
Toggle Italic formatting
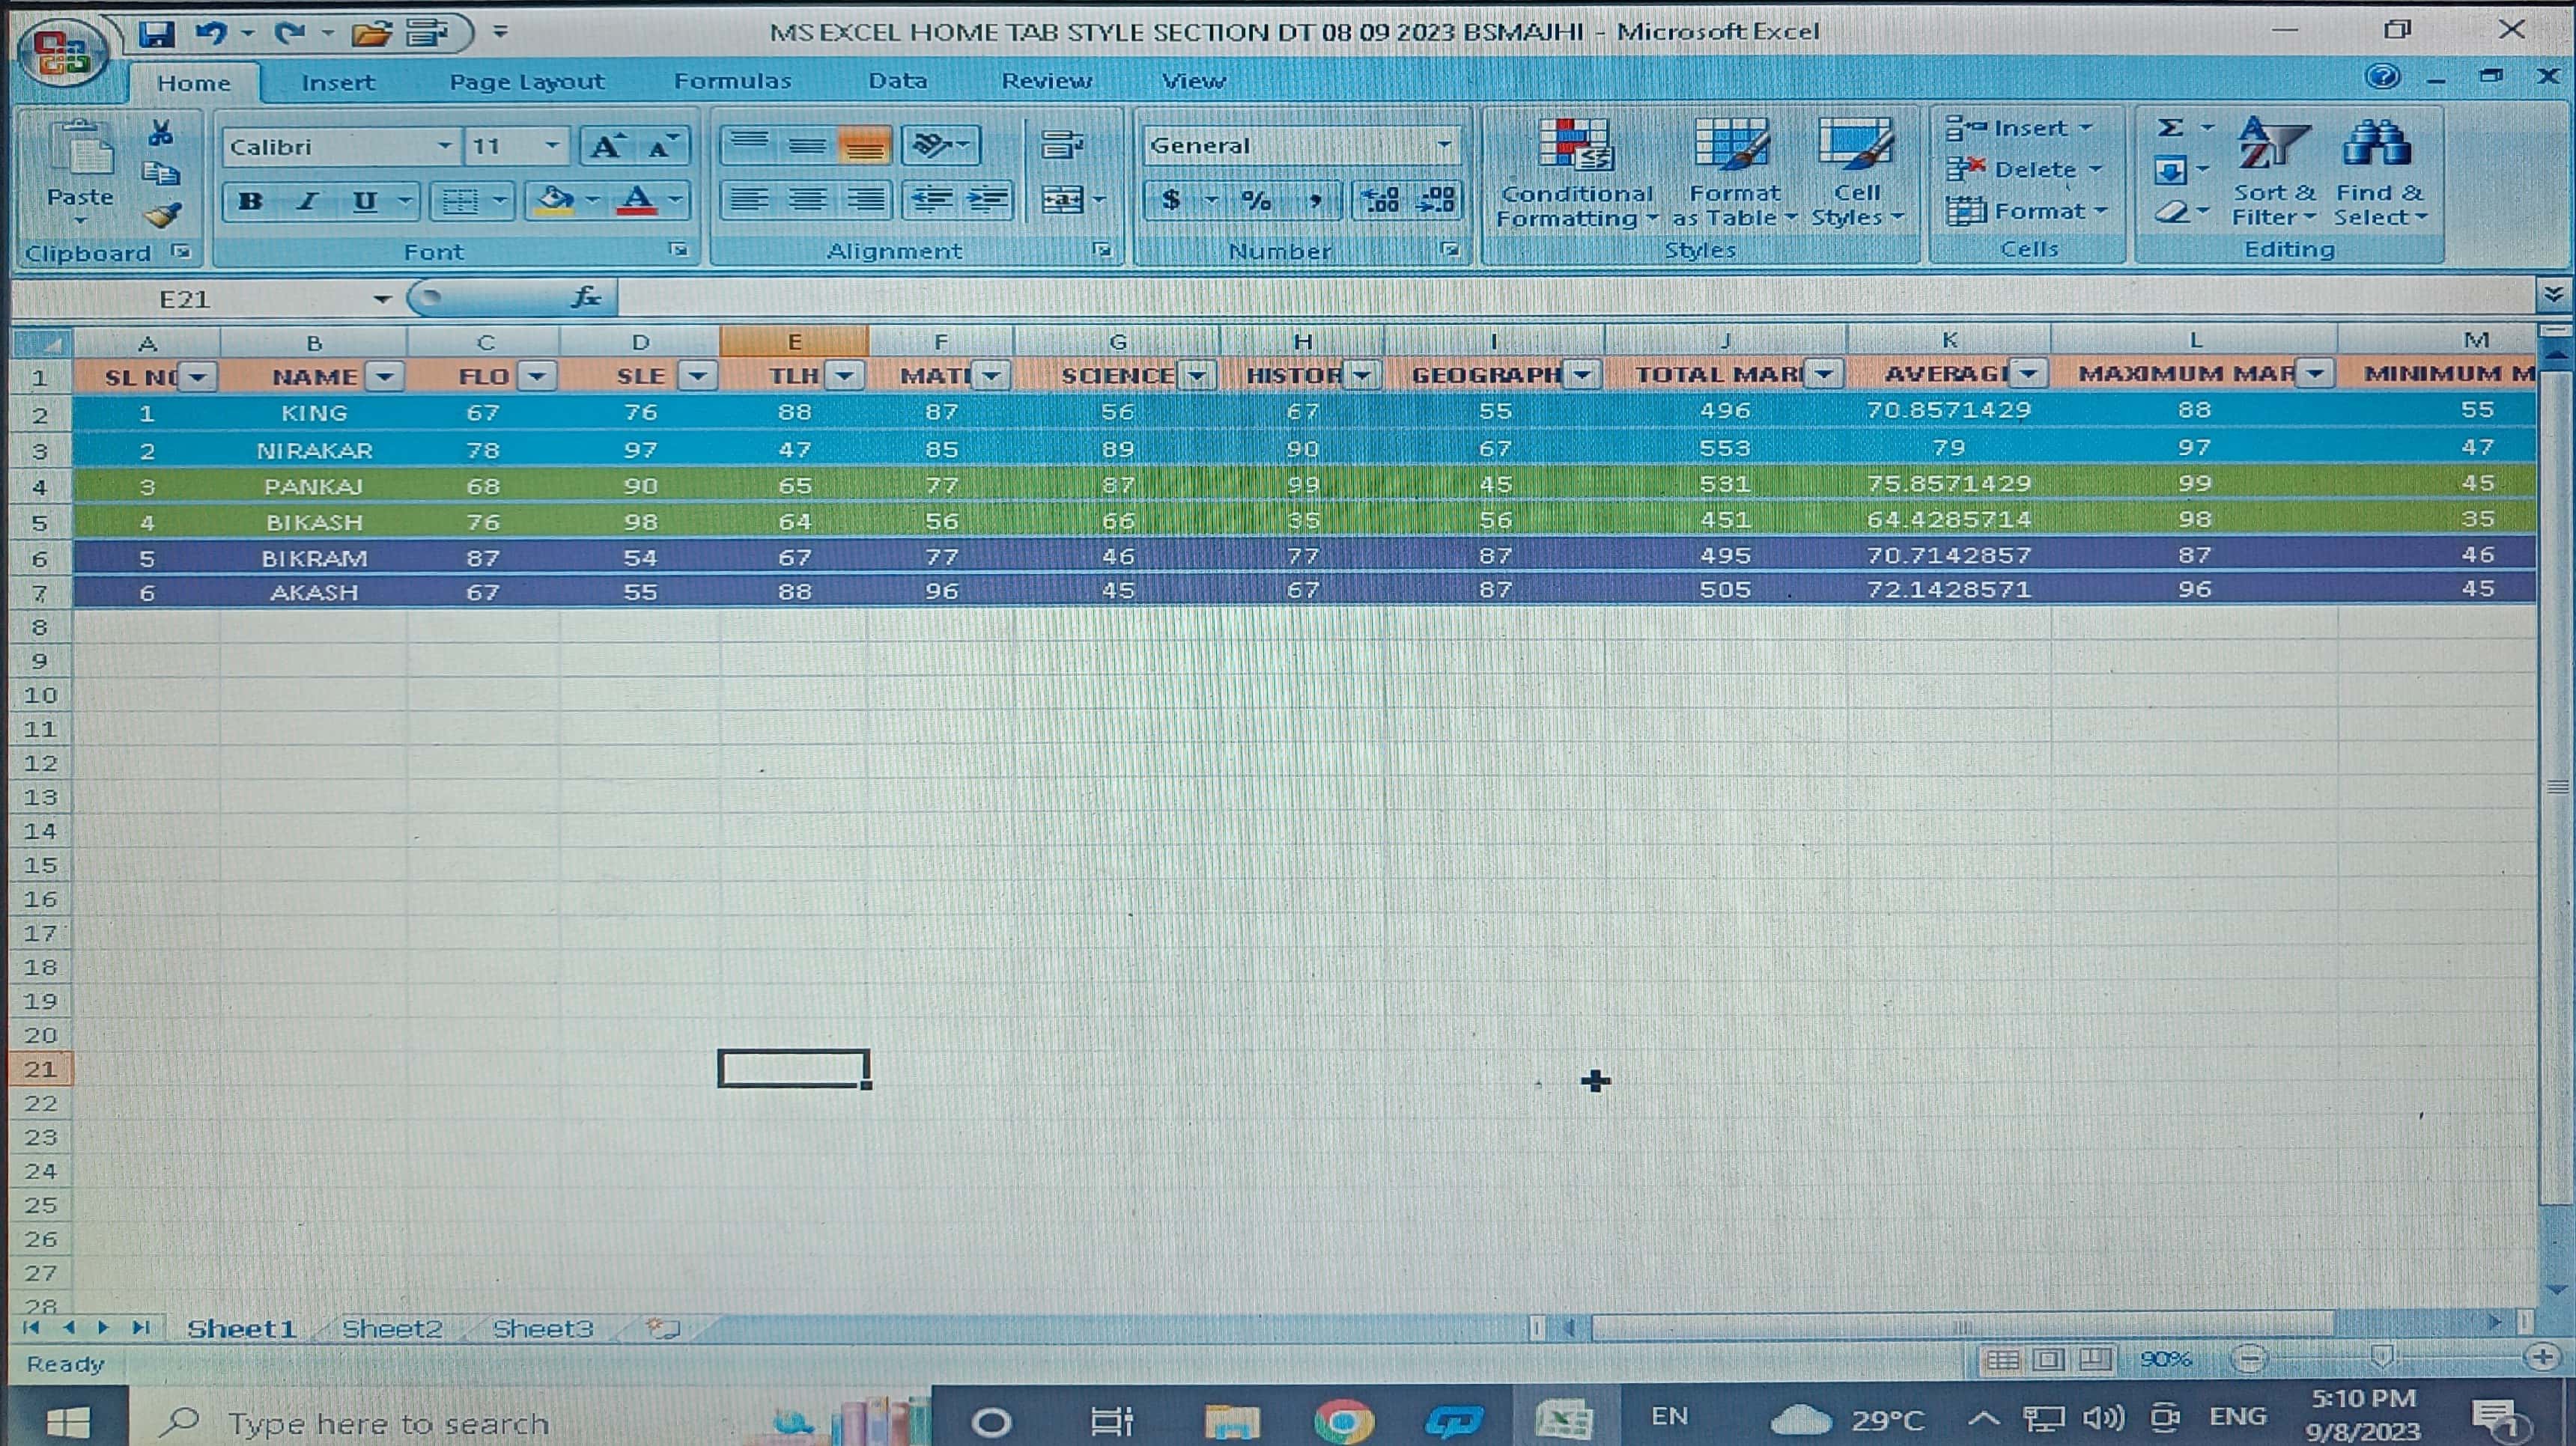[308, 202]
